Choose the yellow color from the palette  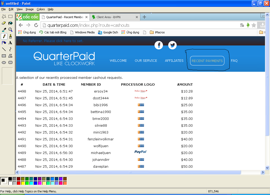(23, 183)
